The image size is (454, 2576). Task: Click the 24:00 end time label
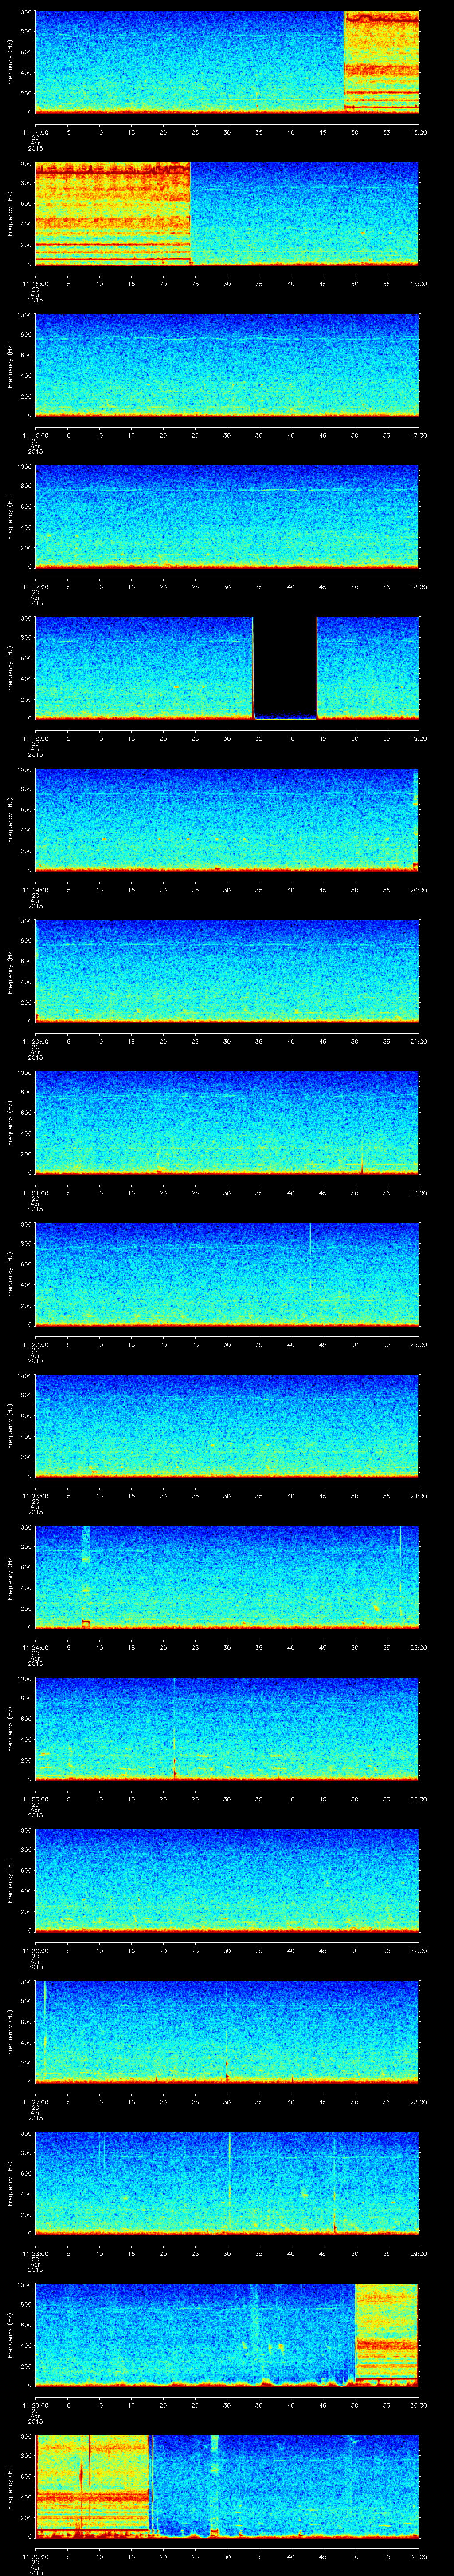point(418,1495)
